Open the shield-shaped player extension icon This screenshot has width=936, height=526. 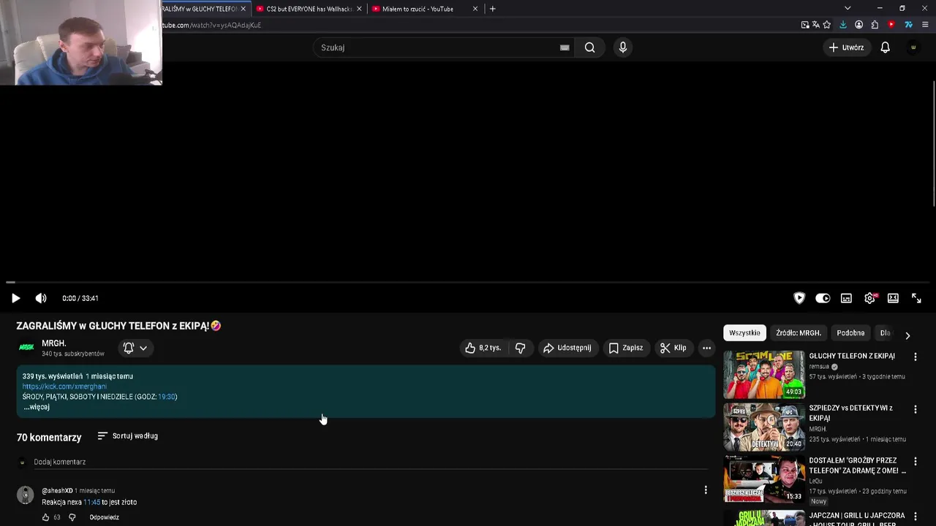(799, 298)
